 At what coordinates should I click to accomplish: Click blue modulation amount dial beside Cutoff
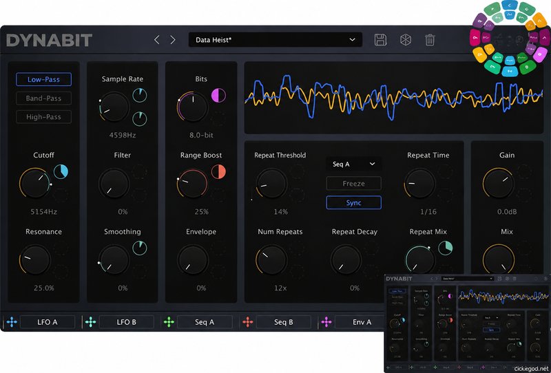(x=61, y=172)
